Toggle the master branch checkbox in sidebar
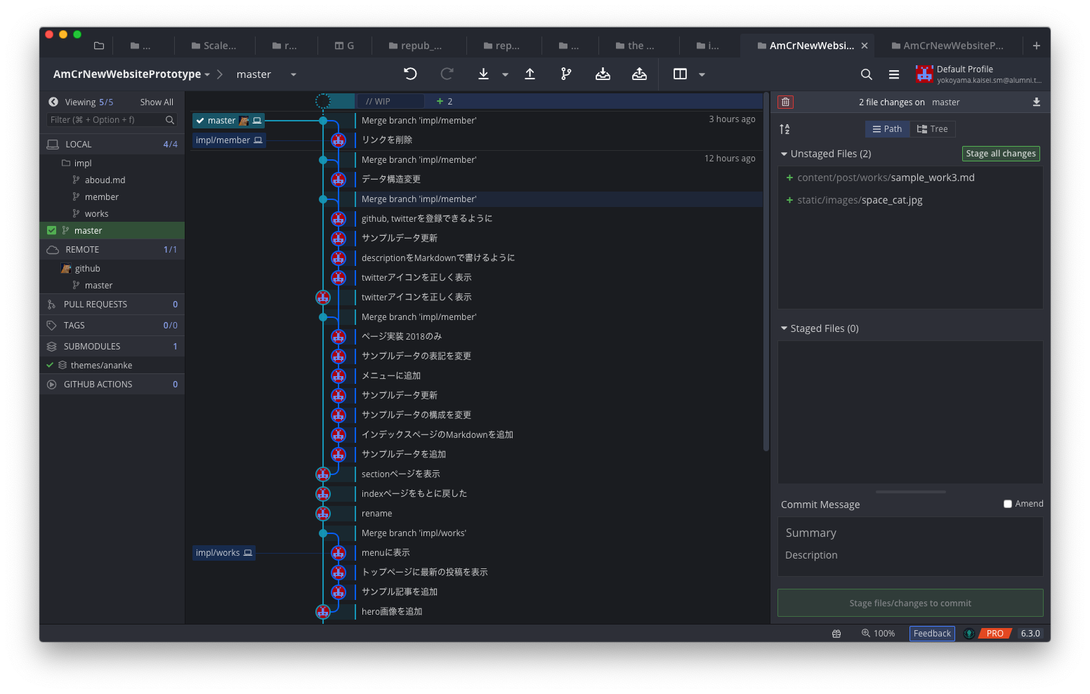The width and height of the screenshot is (1090, 694). coord(51,230)
